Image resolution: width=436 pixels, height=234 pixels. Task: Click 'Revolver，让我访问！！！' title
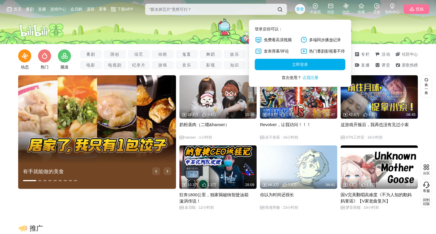pos(285,125)
